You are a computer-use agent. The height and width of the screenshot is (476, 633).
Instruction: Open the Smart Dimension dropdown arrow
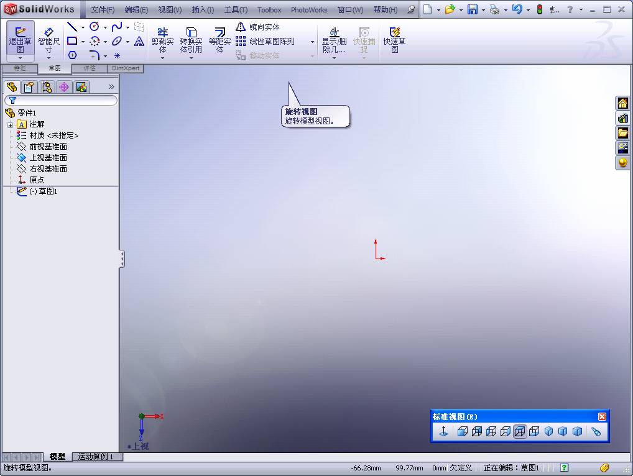point(49,58)
